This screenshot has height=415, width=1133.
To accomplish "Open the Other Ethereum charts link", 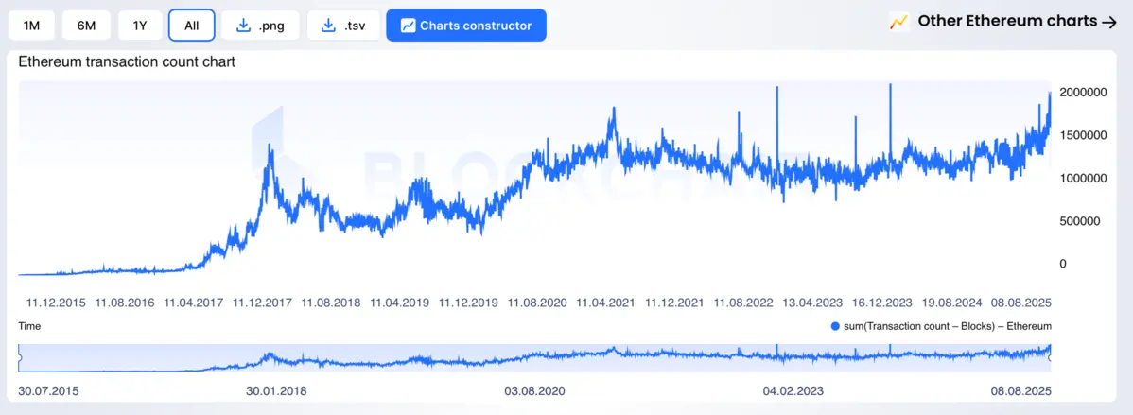I will point(1006,21).
